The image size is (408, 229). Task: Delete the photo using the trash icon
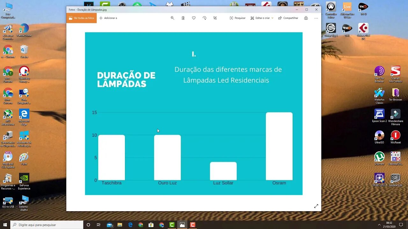click(x=183, y=18)
